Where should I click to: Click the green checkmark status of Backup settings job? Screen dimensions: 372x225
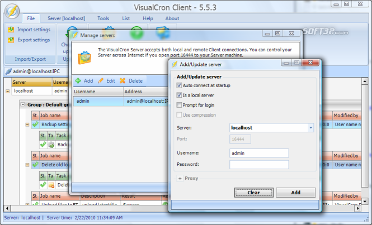click(35, 125)
